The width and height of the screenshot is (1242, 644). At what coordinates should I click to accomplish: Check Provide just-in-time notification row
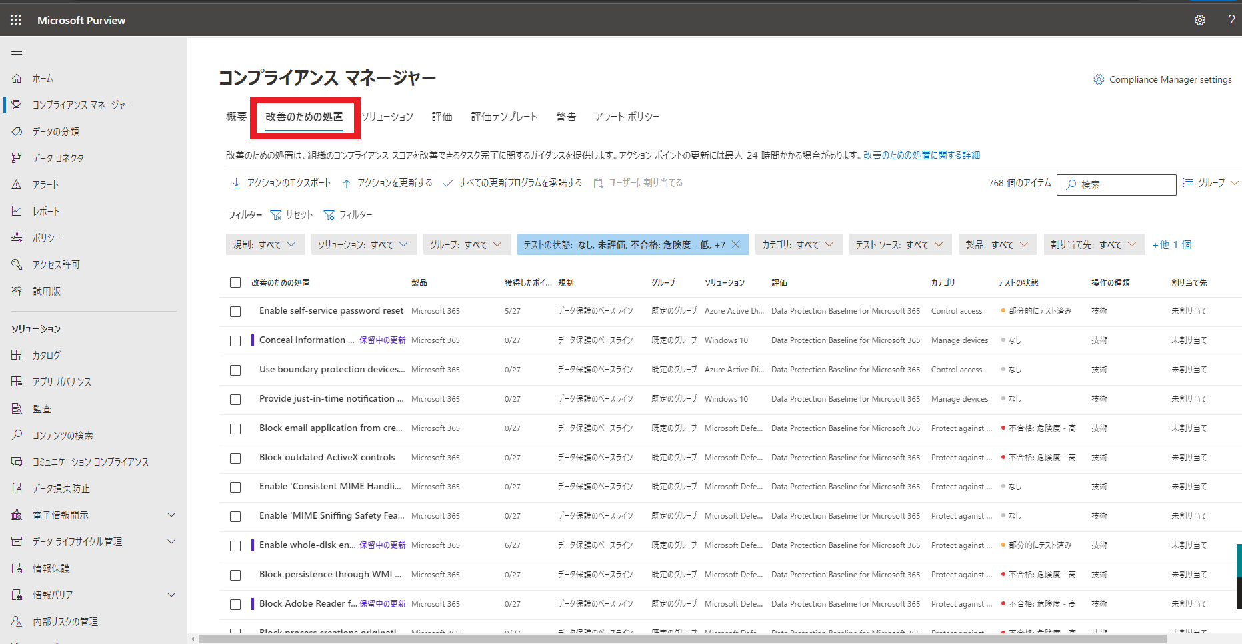coord(235,400)
